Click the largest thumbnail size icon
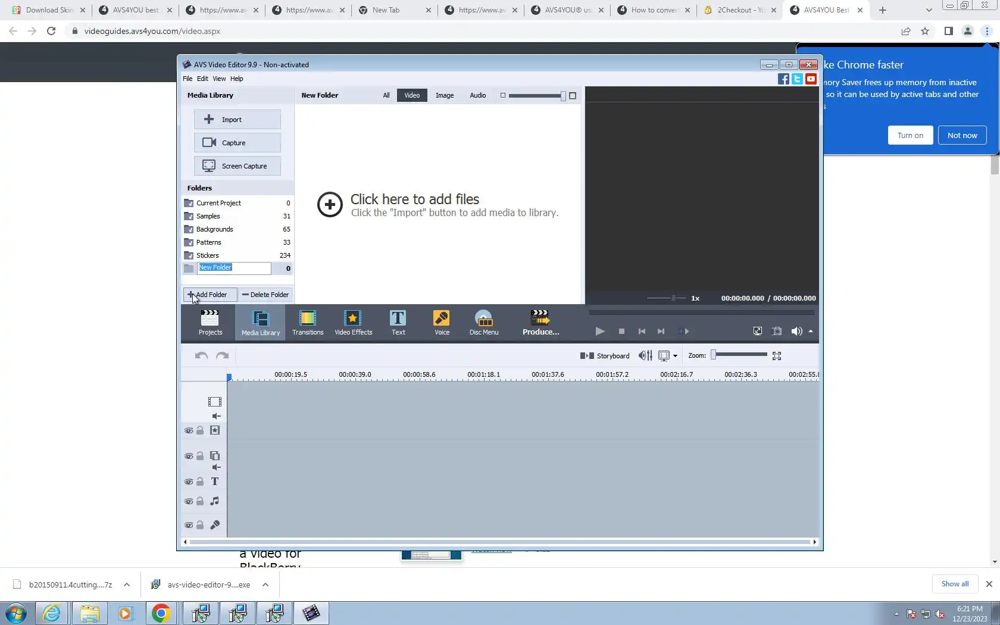 [x=573, y=95]
